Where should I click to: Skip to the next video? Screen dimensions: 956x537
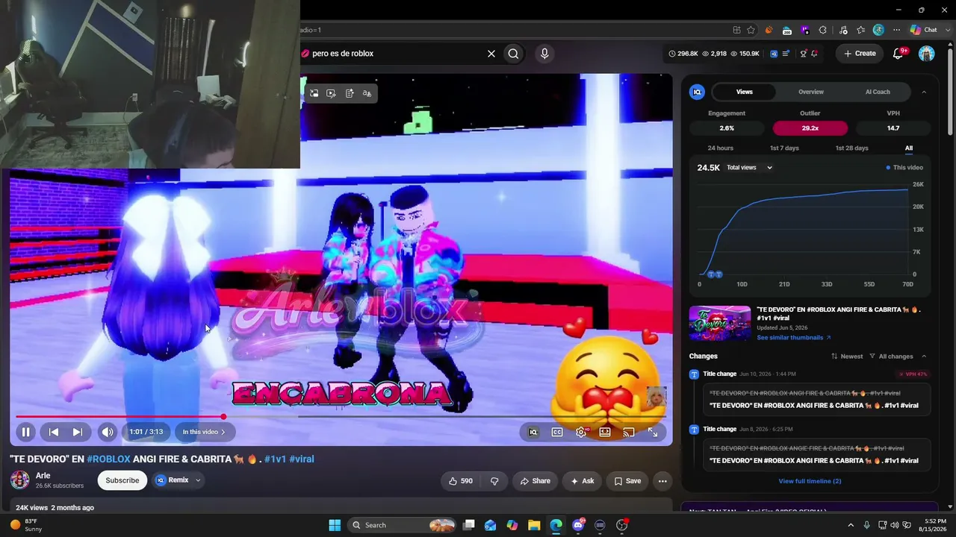(x=77, y=432)
